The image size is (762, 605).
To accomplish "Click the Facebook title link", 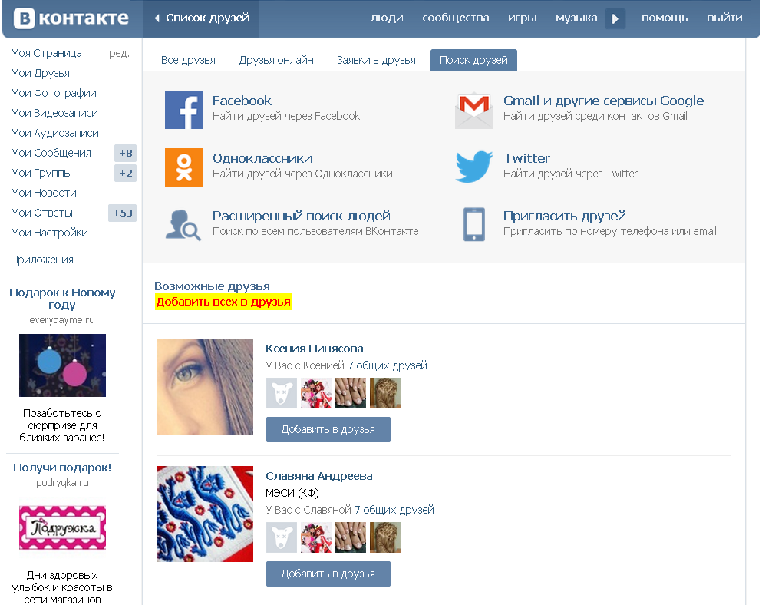I will 242,101.
